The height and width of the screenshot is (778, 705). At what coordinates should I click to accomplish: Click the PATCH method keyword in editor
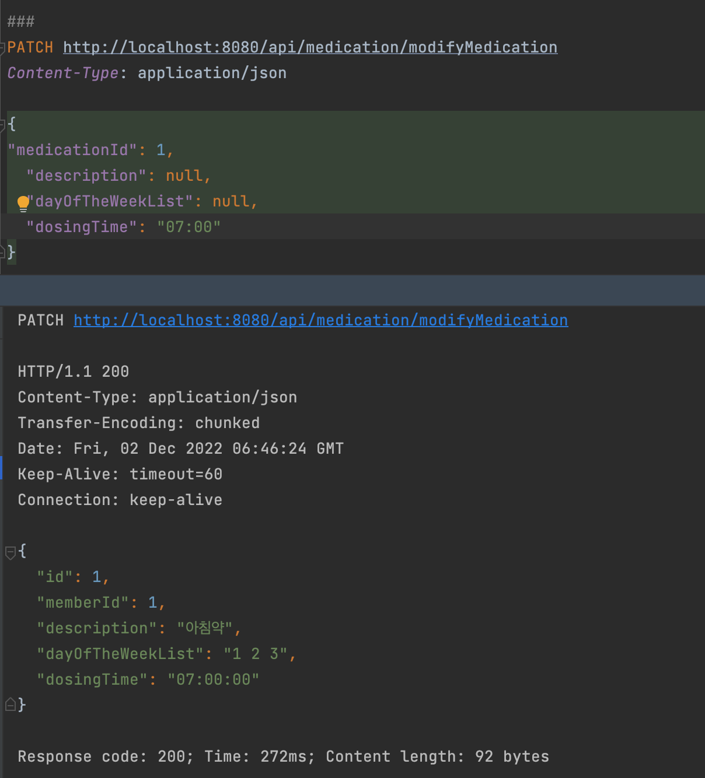point(30,47)
